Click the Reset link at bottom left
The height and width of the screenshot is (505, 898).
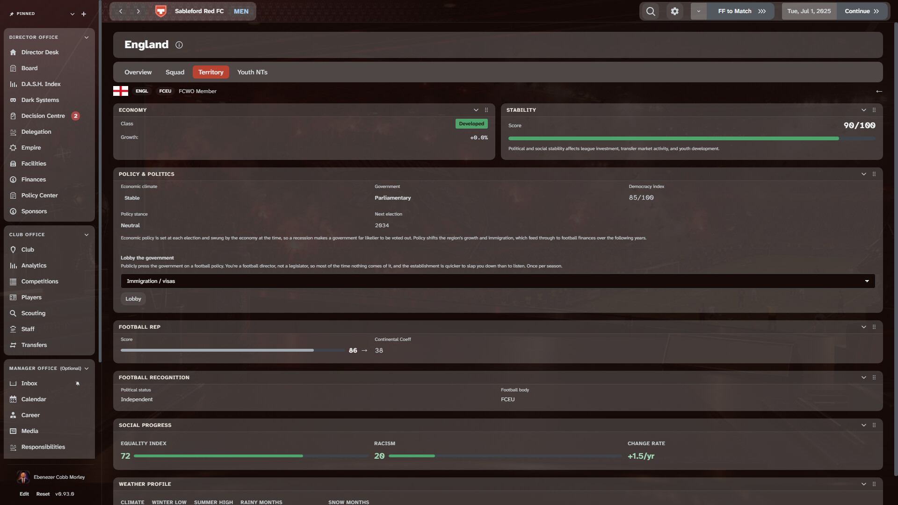(x=43, y=494)
